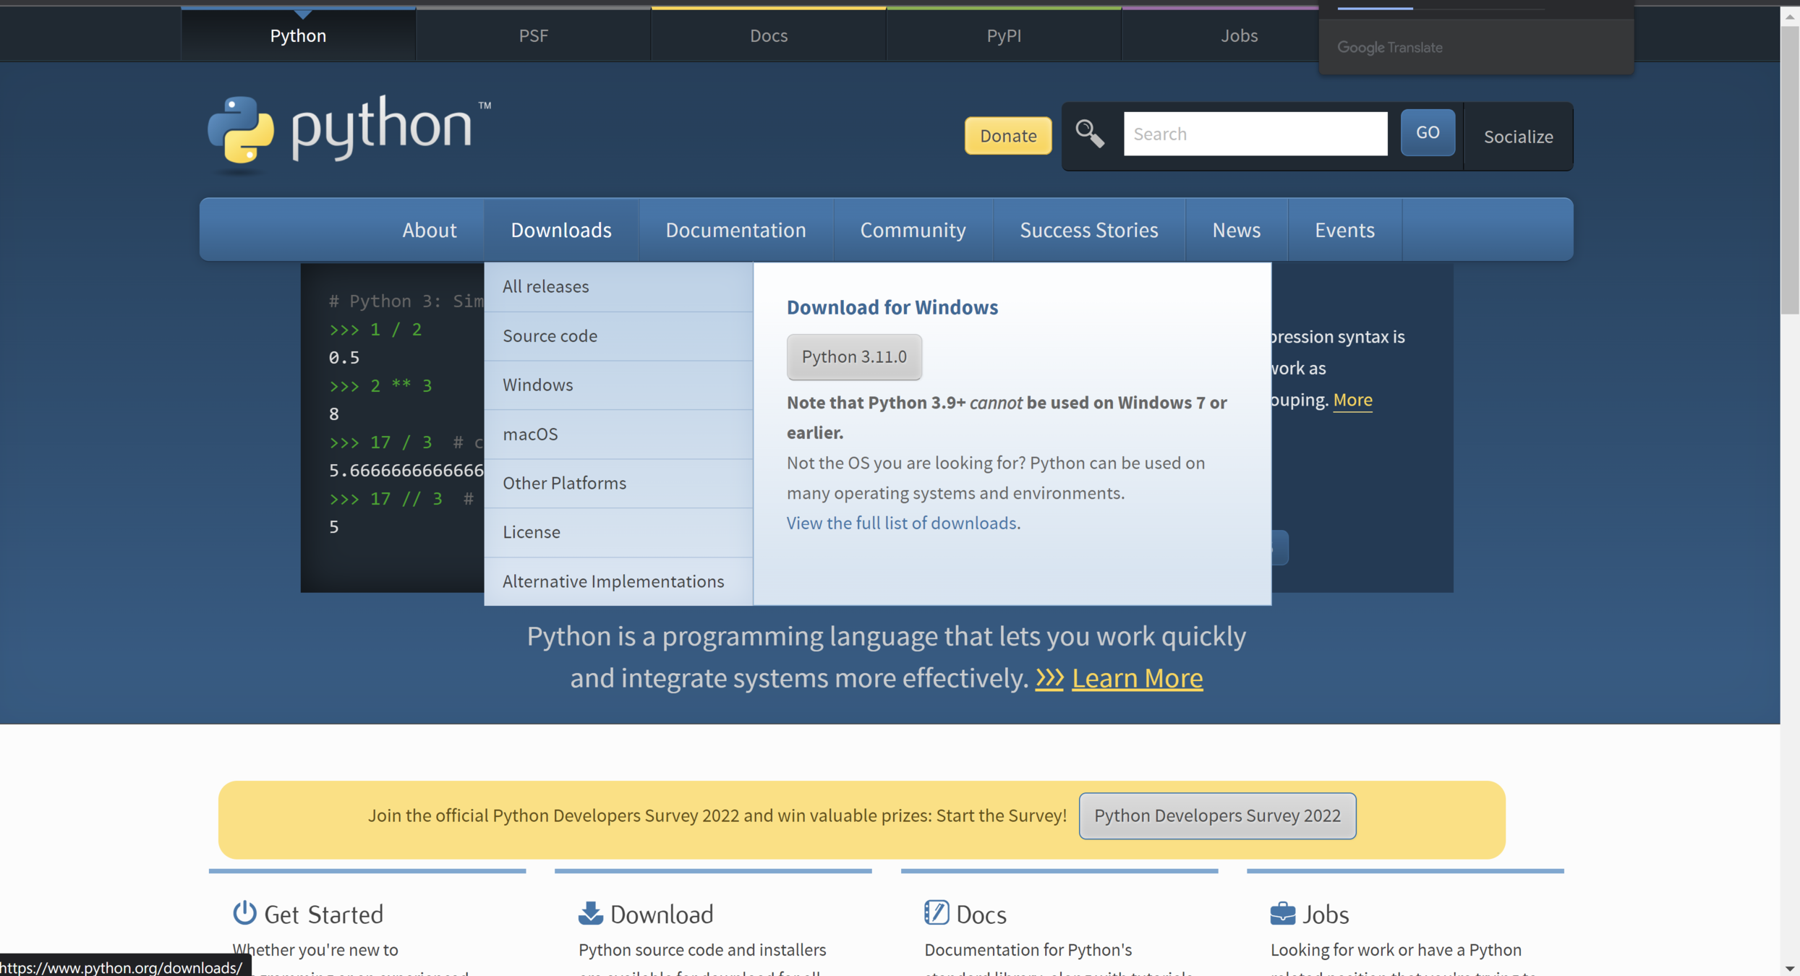Open the Documentation navigation dropdown
The image size is (1800, 976).
coord(735,230)
